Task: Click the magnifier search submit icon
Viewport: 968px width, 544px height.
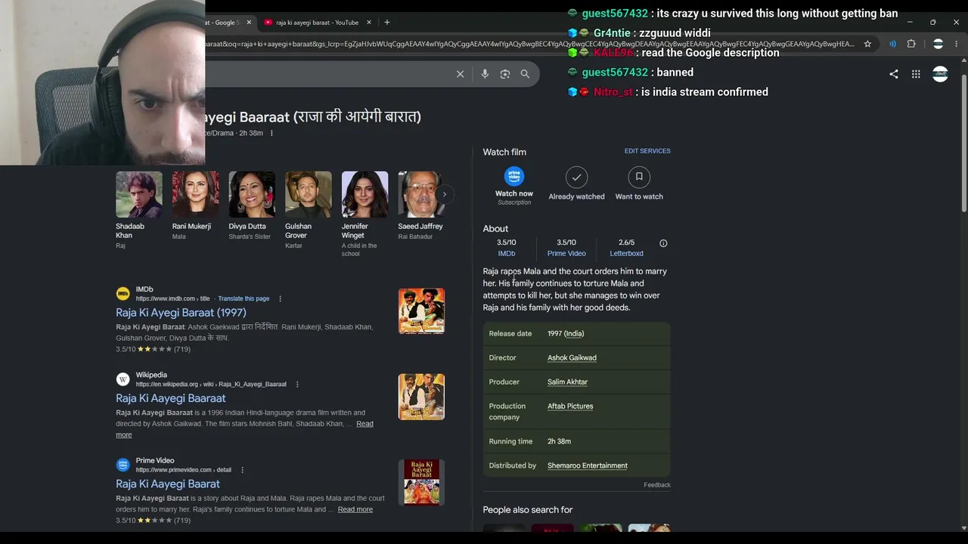Action: point(525,74)
